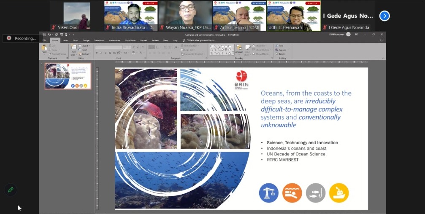This screenshot has height=214, width=425.
Task: Toggle Bold formatting in Font group
Action: tap(97, 53)
